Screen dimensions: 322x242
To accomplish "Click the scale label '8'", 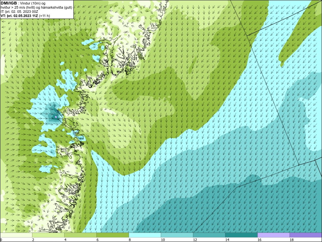I will (x=130, y=240).
